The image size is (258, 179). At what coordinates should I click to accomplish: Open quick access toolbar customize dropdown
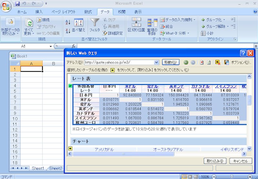46,3
